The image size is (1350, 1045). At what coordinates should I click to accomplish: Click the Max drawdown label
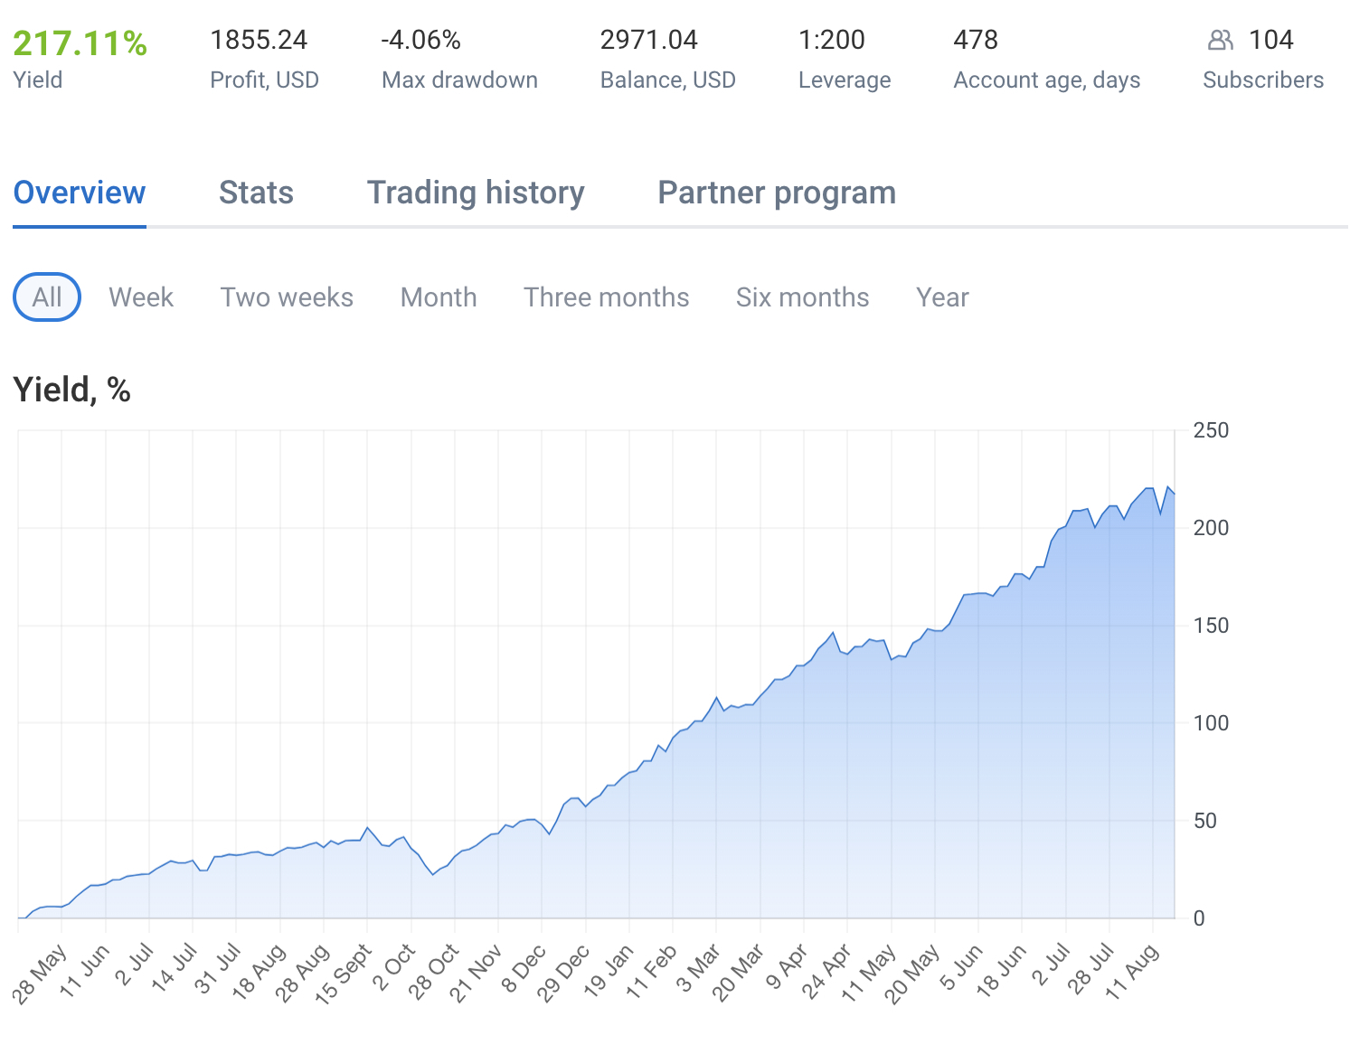coord(459,80)
